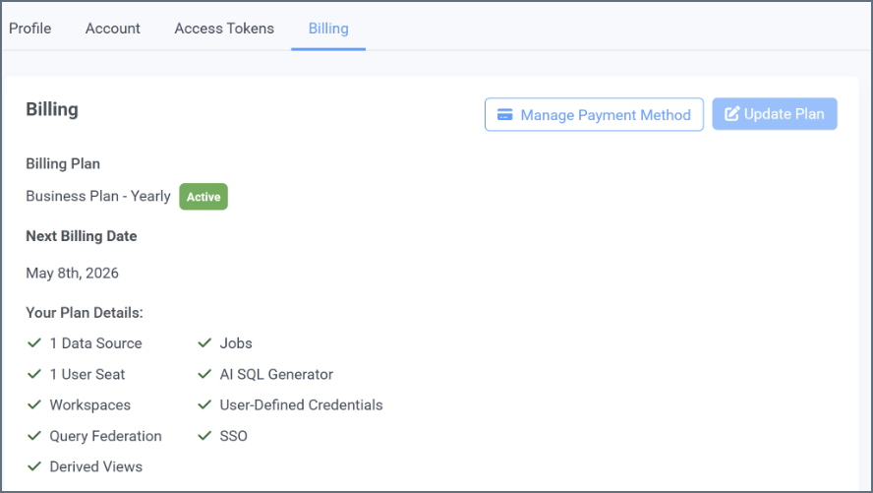873x493 pixels.
Task: Click the Update Plan button
Action: pyautogui.click(x=775, y=114)
